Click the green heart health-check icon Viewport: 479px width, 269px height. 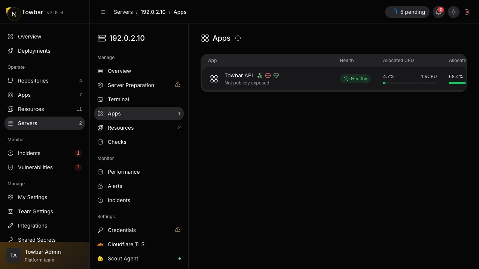pyautogui.click(x=276, y=75)
